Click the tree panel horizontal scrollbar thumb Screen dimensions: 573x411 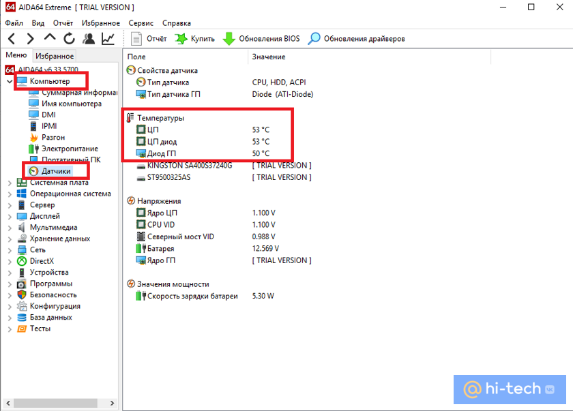55,403
